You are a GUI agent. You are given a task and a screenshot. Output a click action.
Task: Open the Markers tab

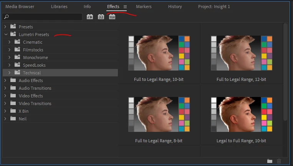[x=144, y=7]
